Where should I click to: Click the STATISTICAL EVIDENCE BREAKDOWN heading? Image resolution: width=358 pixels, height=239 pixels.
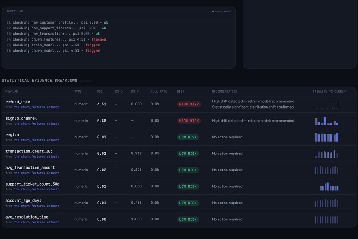(40, 81)
